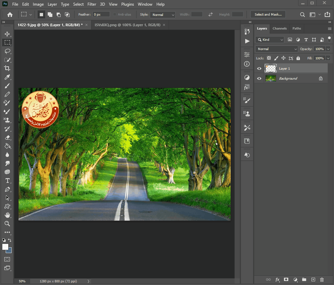The width and height of the screenshot is (334, 285).
Task: Expand the workspace switcher arrow
Action: (x=319, y=15)
